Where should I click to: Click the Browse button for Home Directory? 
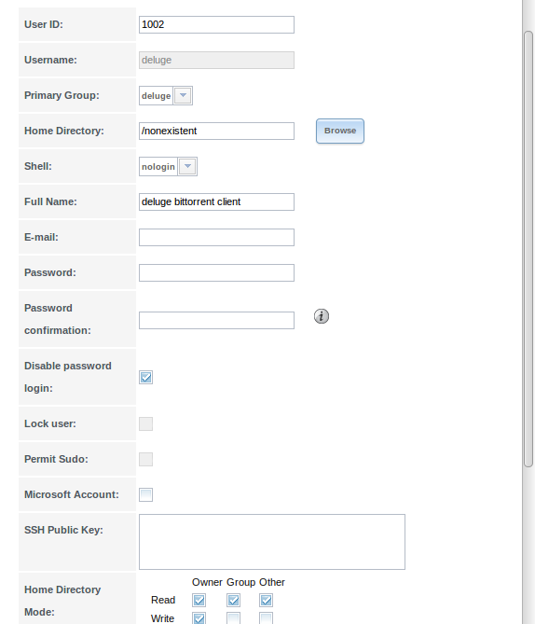[x=340, y=131]
